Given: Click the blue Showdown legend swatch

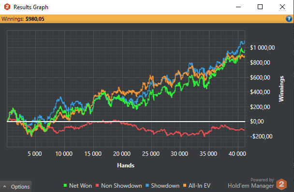Looking at the screenshot, I should (147, 185).
